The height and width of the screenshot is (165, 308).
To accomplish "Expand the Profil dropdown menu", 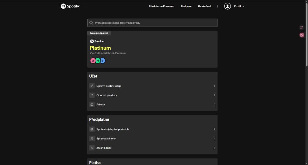I will click(239, 6).
